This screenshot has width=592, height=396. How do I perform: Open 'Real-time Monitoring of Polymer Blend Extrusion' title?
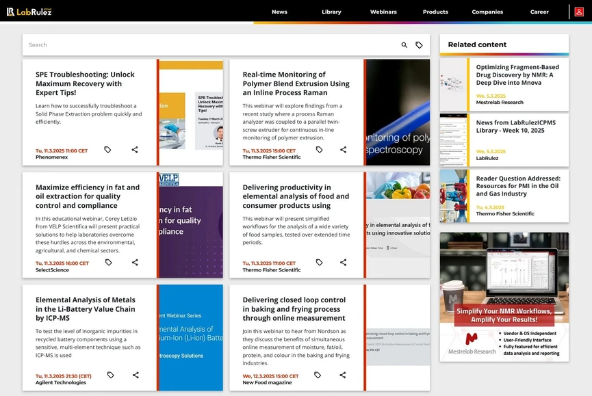pos(296,83)
